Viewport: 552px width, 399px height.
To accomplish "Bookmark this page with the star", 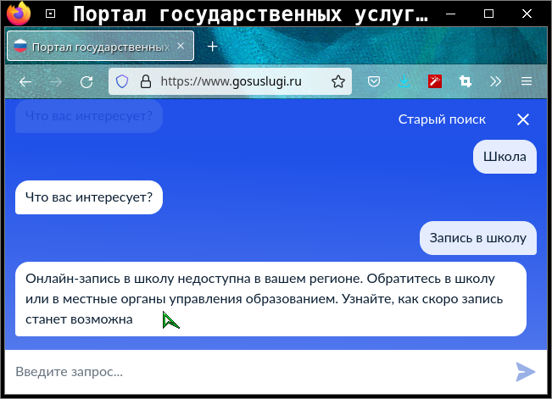I will click(338, 81).
